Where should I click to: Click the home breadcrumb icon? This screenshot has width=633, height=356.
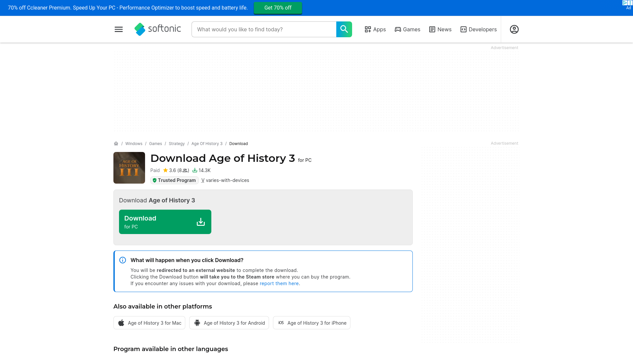tap(116, 143)
